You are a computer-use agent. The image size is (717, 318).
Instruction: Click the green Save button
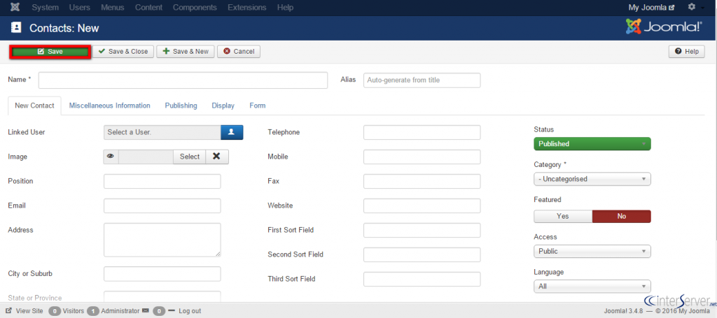pyautogui.click(x=50, y=52)
